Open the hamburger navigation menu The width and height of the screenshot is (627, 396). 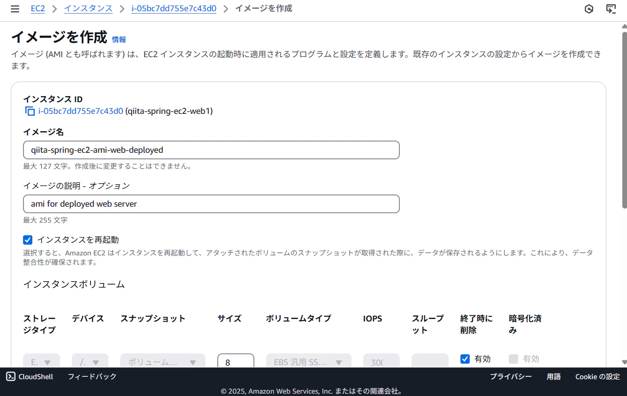coord(15,9)
